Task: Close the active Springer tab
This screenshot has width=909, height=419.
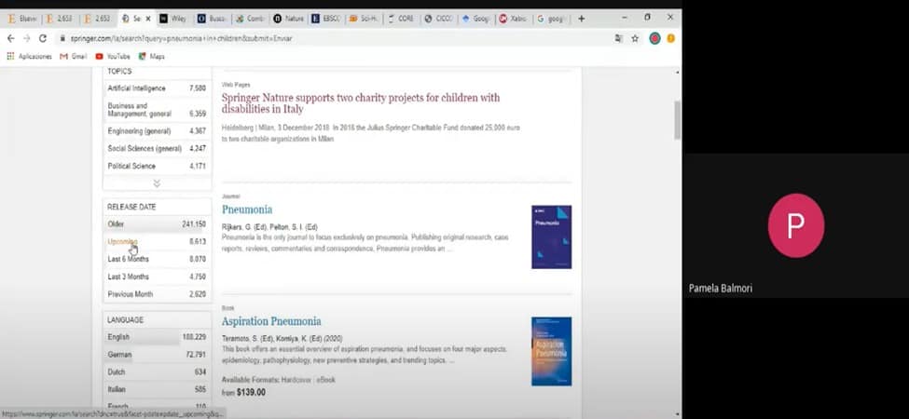Action: pyautogui.click(x=148, y=19)
